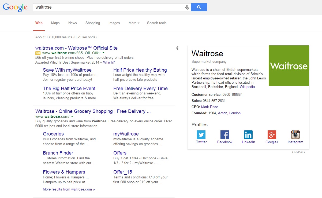Send Feedback on the knowledge panel
This screenshot has width=322, height=198.
tap(298, 152)
